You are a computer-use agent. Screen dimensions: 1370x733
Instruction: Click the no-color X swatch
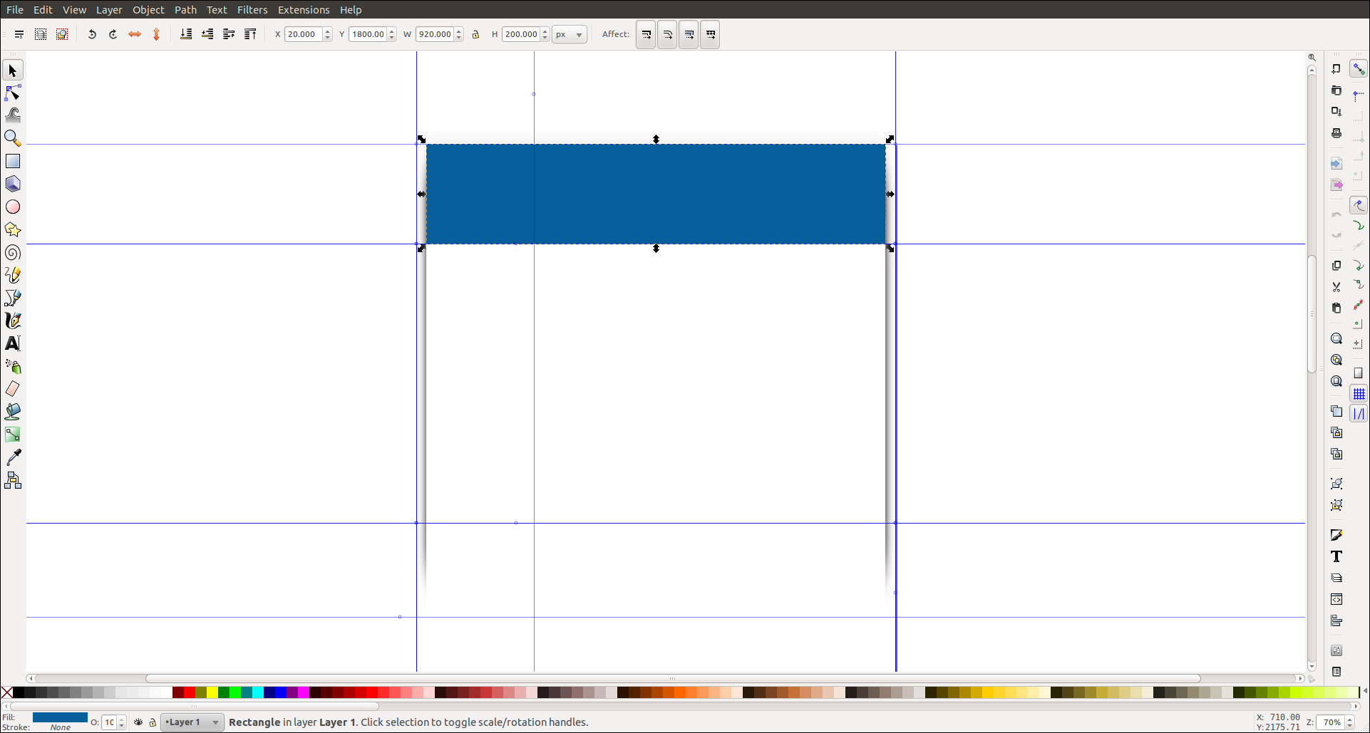pos(7,692)
